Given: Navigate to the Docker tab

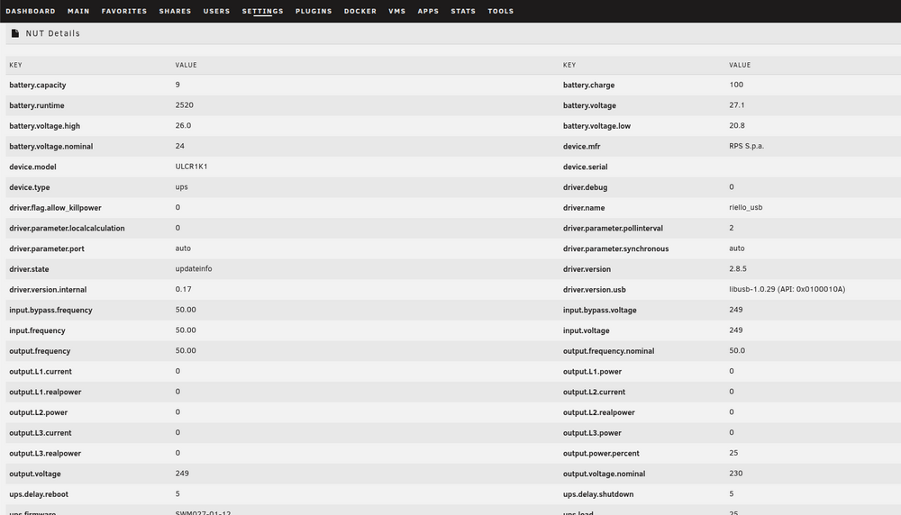Looking at the screenshot, I should 360,11.
